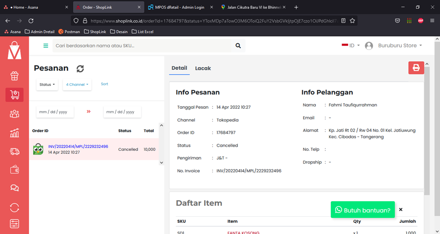
Task: Open the ID language selector
Action: coord(351,46)
